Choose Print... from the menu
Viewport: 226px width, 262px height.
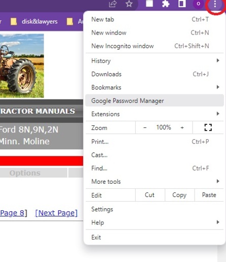click(155, 142)
